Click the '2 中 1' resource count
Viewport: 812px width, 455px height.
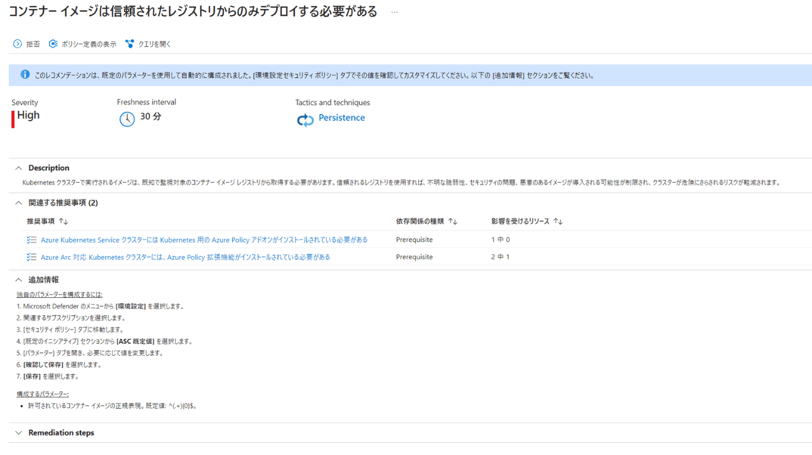click(501, 257)
